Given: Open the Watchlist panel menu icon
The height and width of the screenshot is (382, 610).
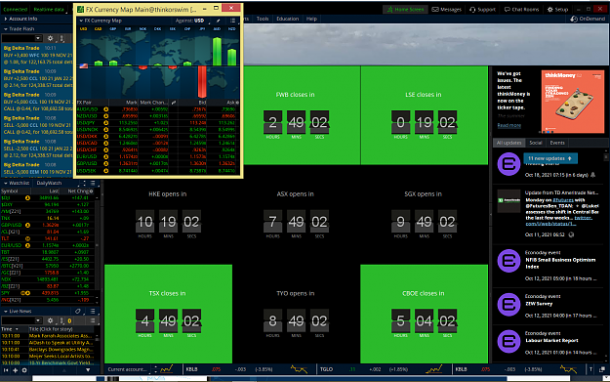Looking at the screenshot, I should pyautogui.click(x=93, y=183).
